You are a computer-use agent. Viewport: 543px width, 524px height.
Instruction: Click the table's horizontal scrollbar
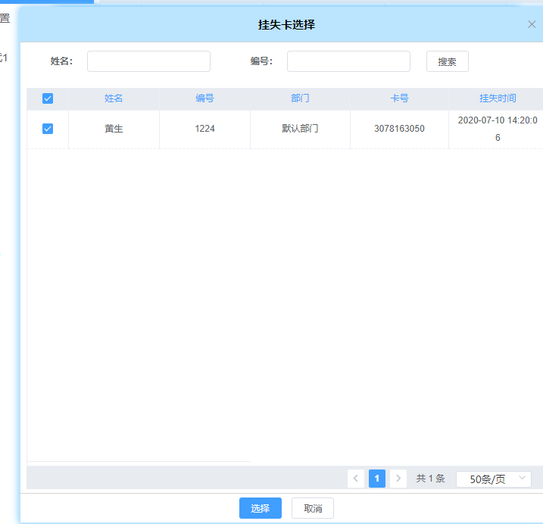pos(139,461)
